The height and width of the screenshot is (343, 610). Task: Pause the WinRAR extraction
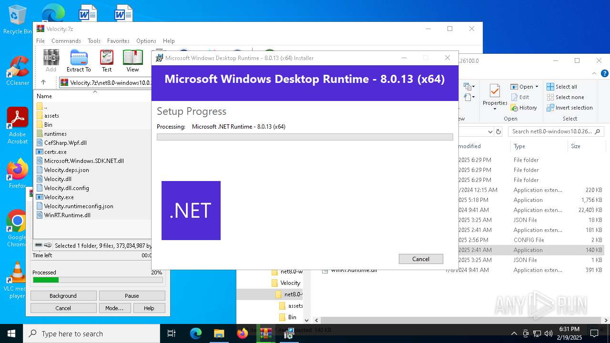(132, 296)
